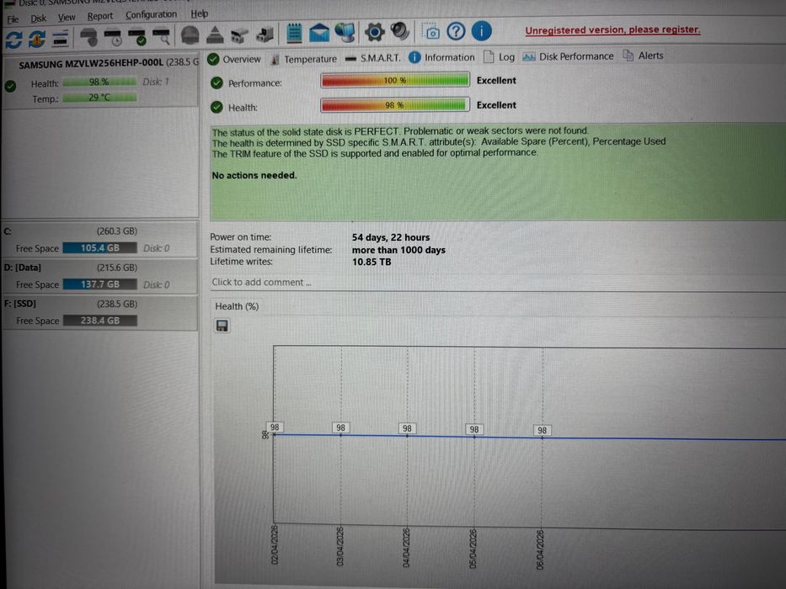
Task: Open the File menu
Action: click(13, 19)
